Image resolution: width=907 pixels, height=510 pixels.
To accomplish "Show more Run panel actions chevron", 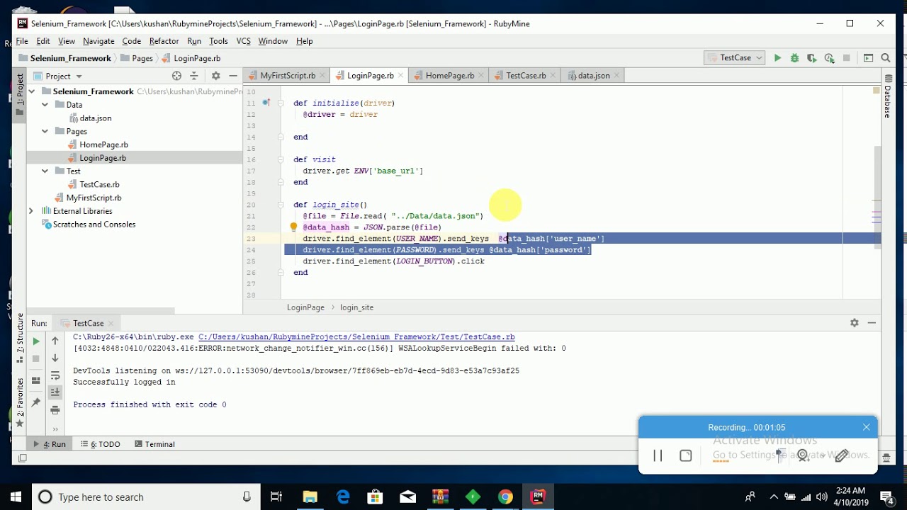I will 55,429.
